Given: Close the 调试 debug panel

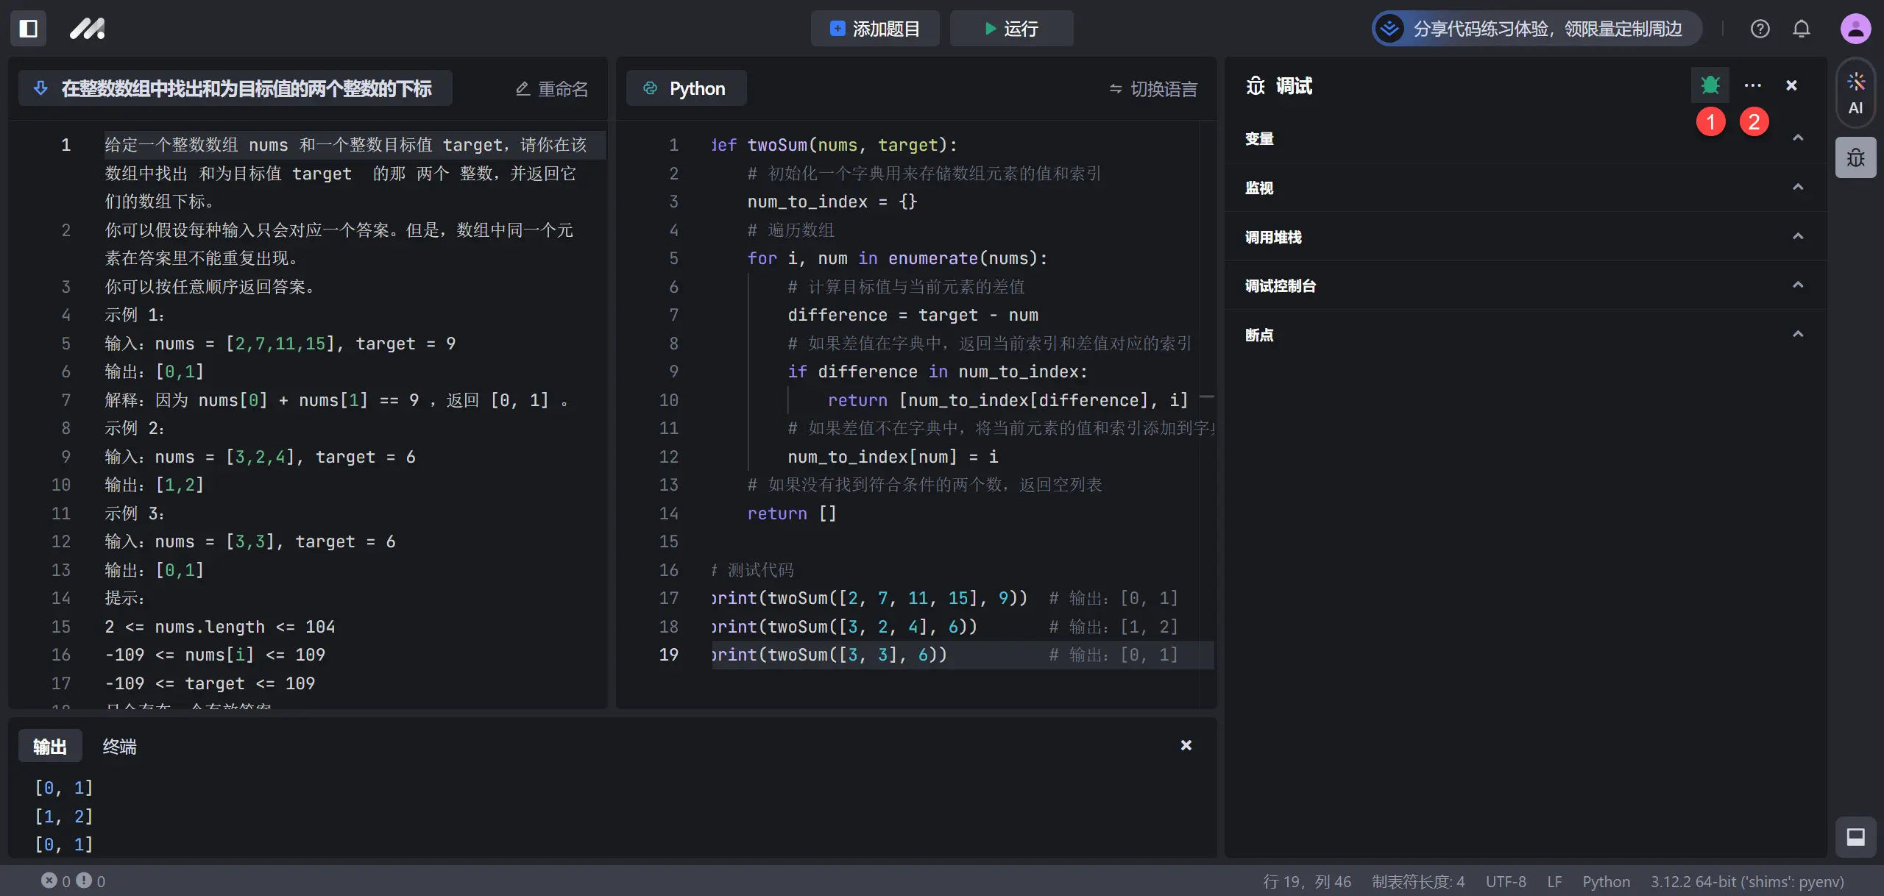Looking at the screenshot, I should 1791,85.
